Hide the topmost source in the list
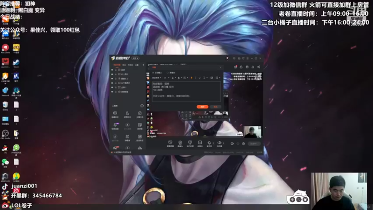This screenshot has width=373, height=210. [x=112, y=70]
